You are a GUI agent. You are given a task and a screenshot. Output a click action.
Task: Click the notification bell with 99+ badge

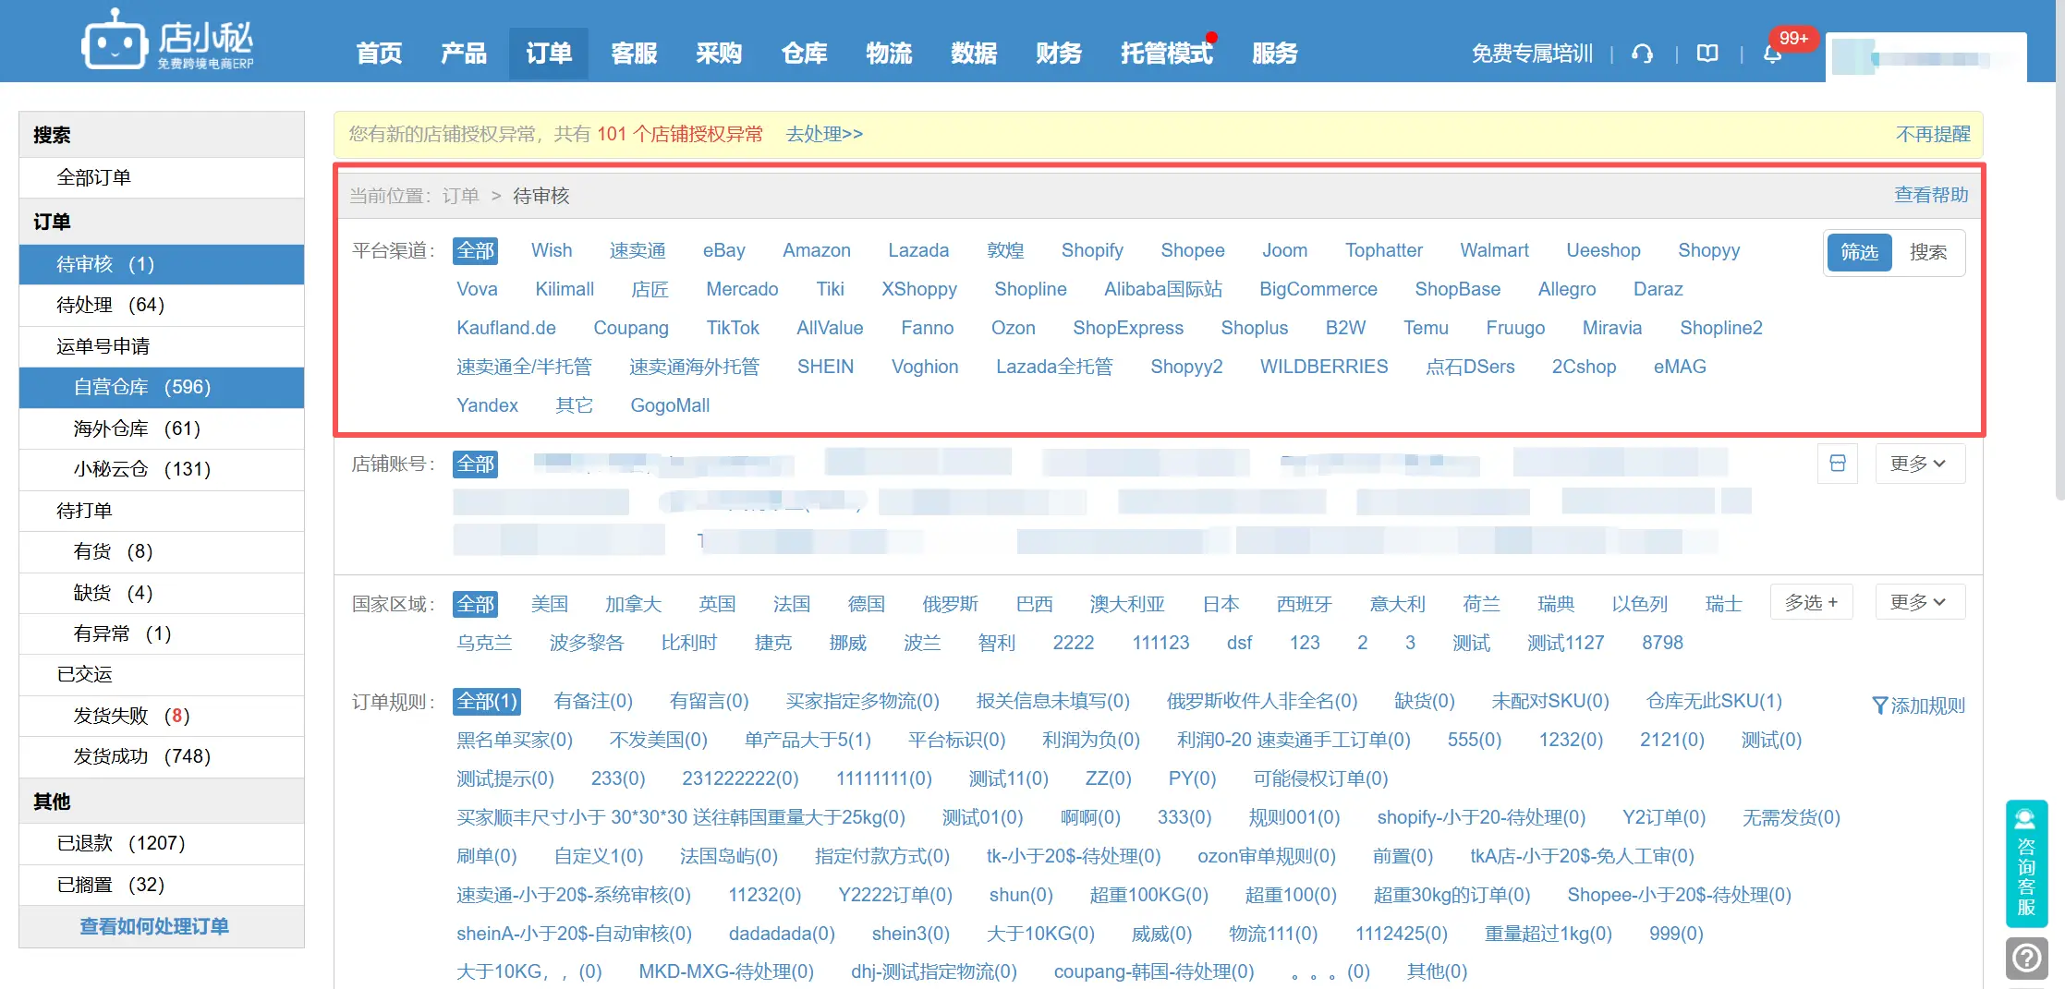click(x=1772, y=54)
